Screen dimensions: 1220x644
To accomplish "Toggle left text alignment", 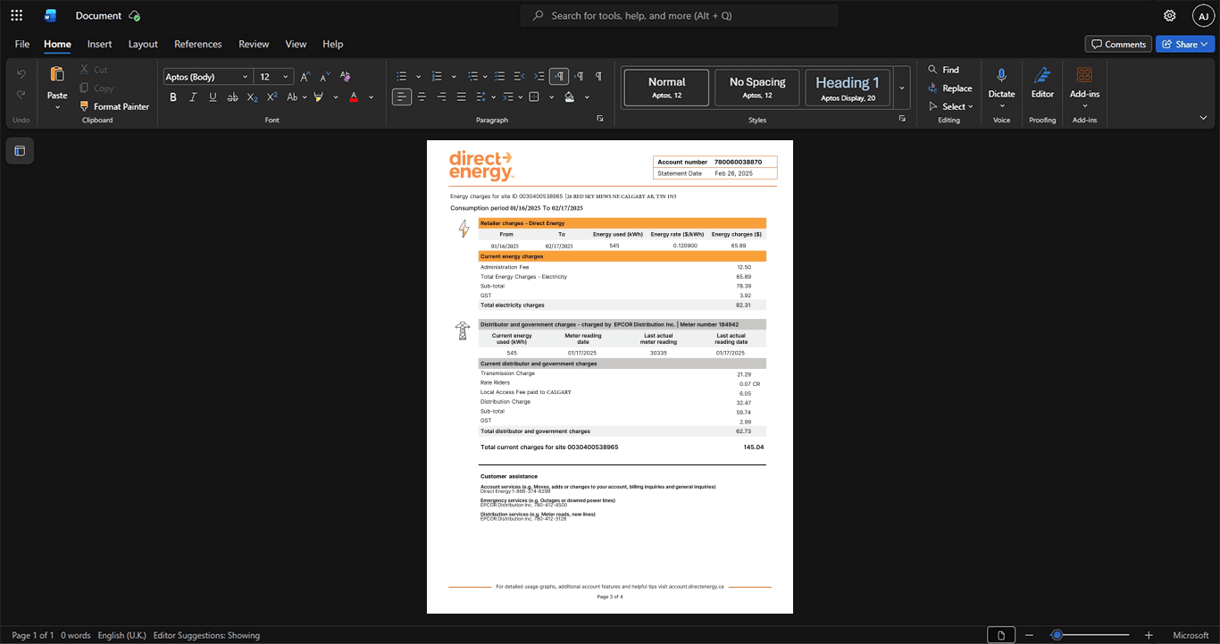I will coord(402,96).
